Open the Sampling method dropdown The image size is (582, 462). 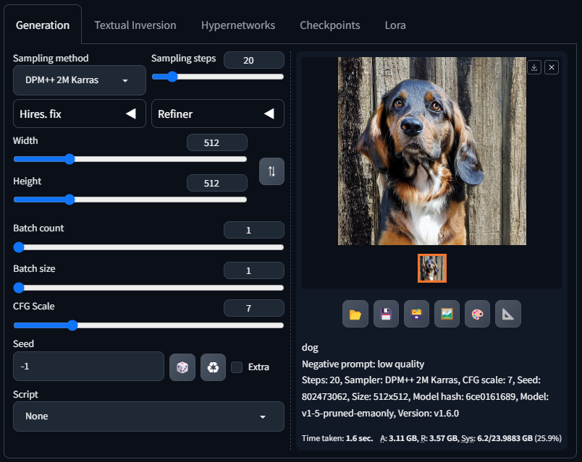click(x=80, y=80)
